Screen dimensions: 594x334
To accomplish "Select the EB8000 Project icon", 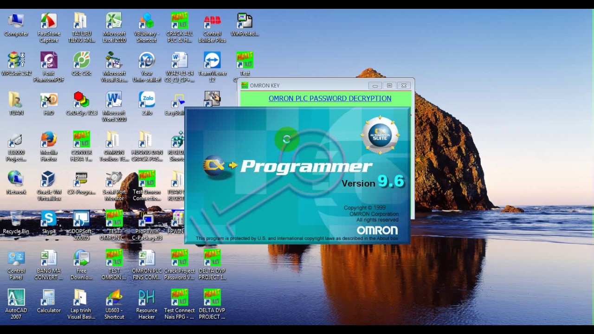I will coord(16,147).
